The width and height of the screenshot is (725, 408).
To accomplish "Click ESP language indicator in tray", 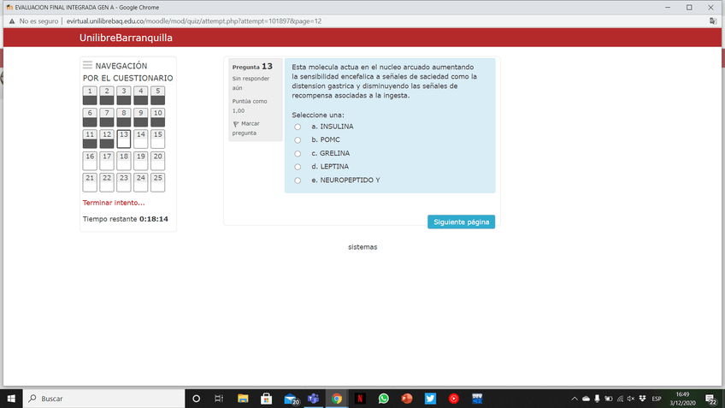I will tap(657, 399).
